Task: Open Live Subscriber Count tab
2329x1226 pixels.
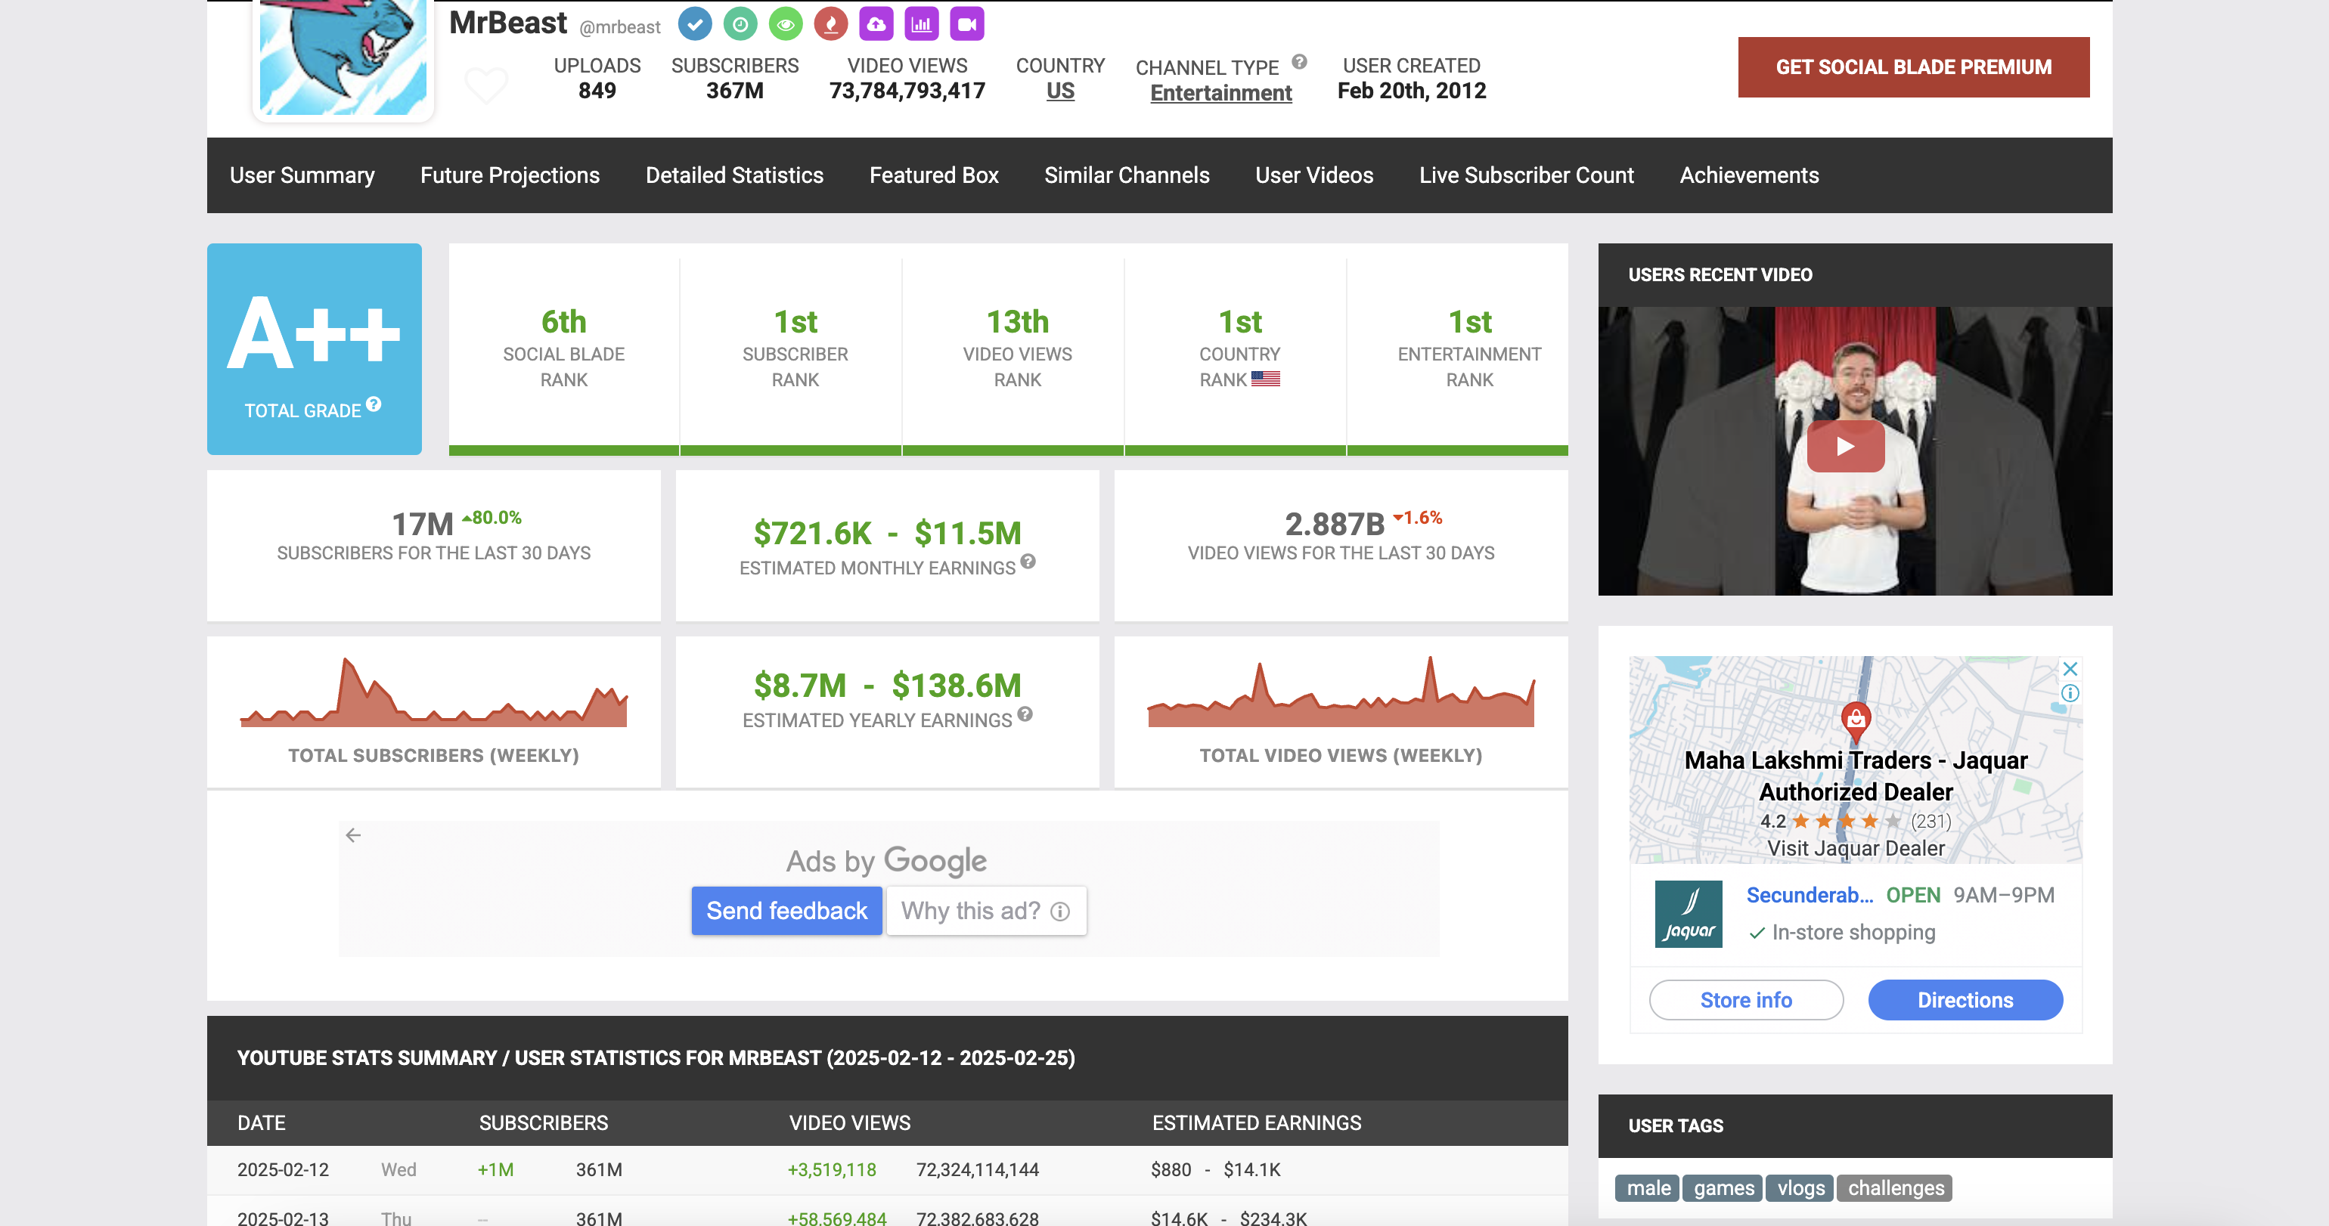Action: coord(1526,175)
